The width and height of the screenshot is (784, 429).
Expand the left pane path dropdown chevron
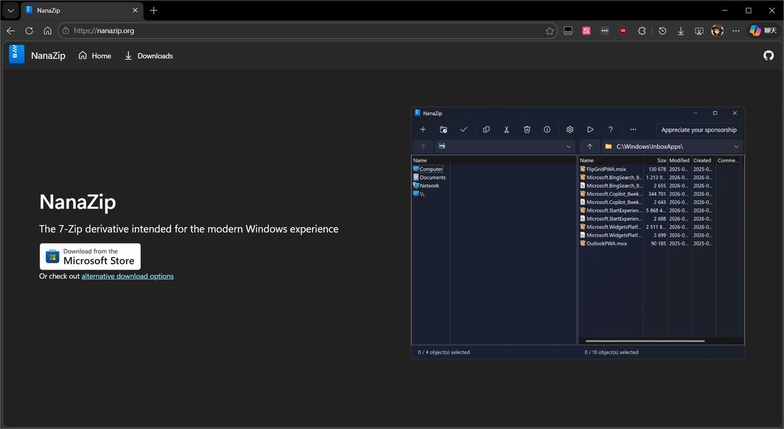point(568,146)
